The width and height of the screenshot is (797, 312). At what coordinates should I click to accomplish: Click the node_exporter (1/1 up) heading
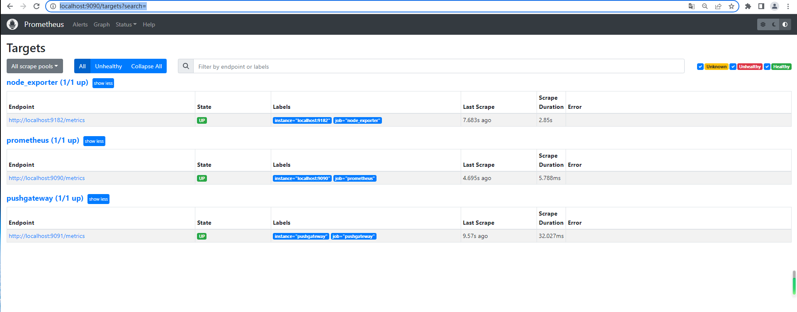[47, 82]
